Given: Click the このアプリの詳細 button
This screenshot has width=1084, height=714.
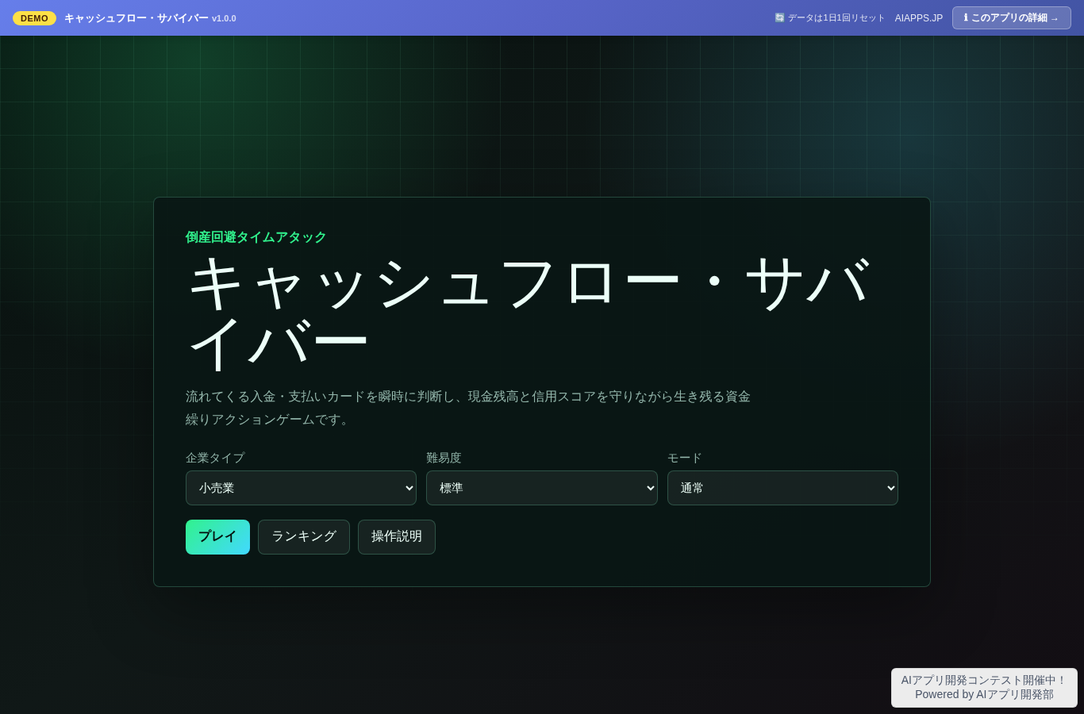Looking at the screenshot, I should [1012, 18].
